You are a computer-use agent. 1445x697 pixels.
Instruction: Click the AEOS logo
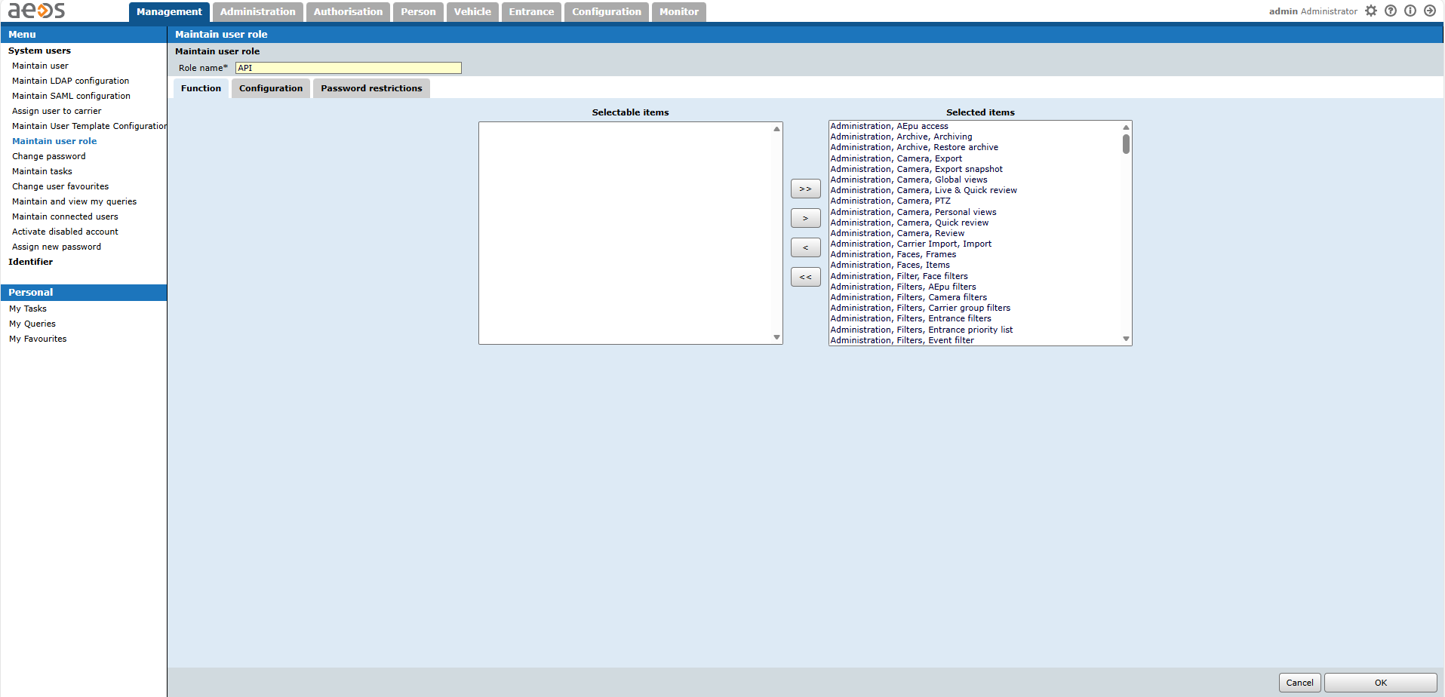coord(36,11)
